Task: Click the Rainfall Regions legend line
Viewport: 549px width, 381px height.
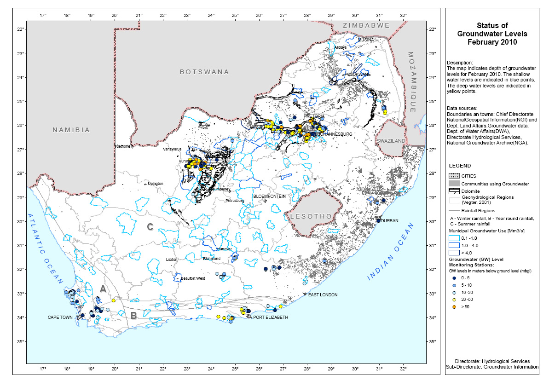Action: point(455,210)
